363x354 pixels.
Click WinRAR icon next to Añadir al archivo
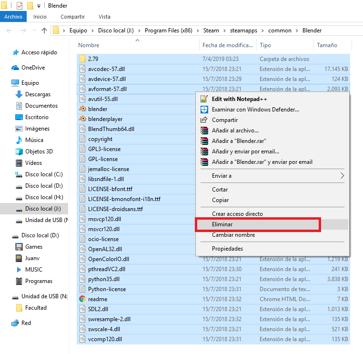pyautogui.click(x=204, y=131)
